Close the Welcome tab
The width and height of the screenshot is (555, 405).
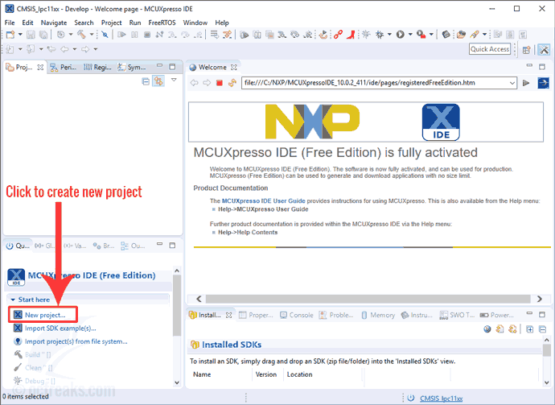coord(234,68)
